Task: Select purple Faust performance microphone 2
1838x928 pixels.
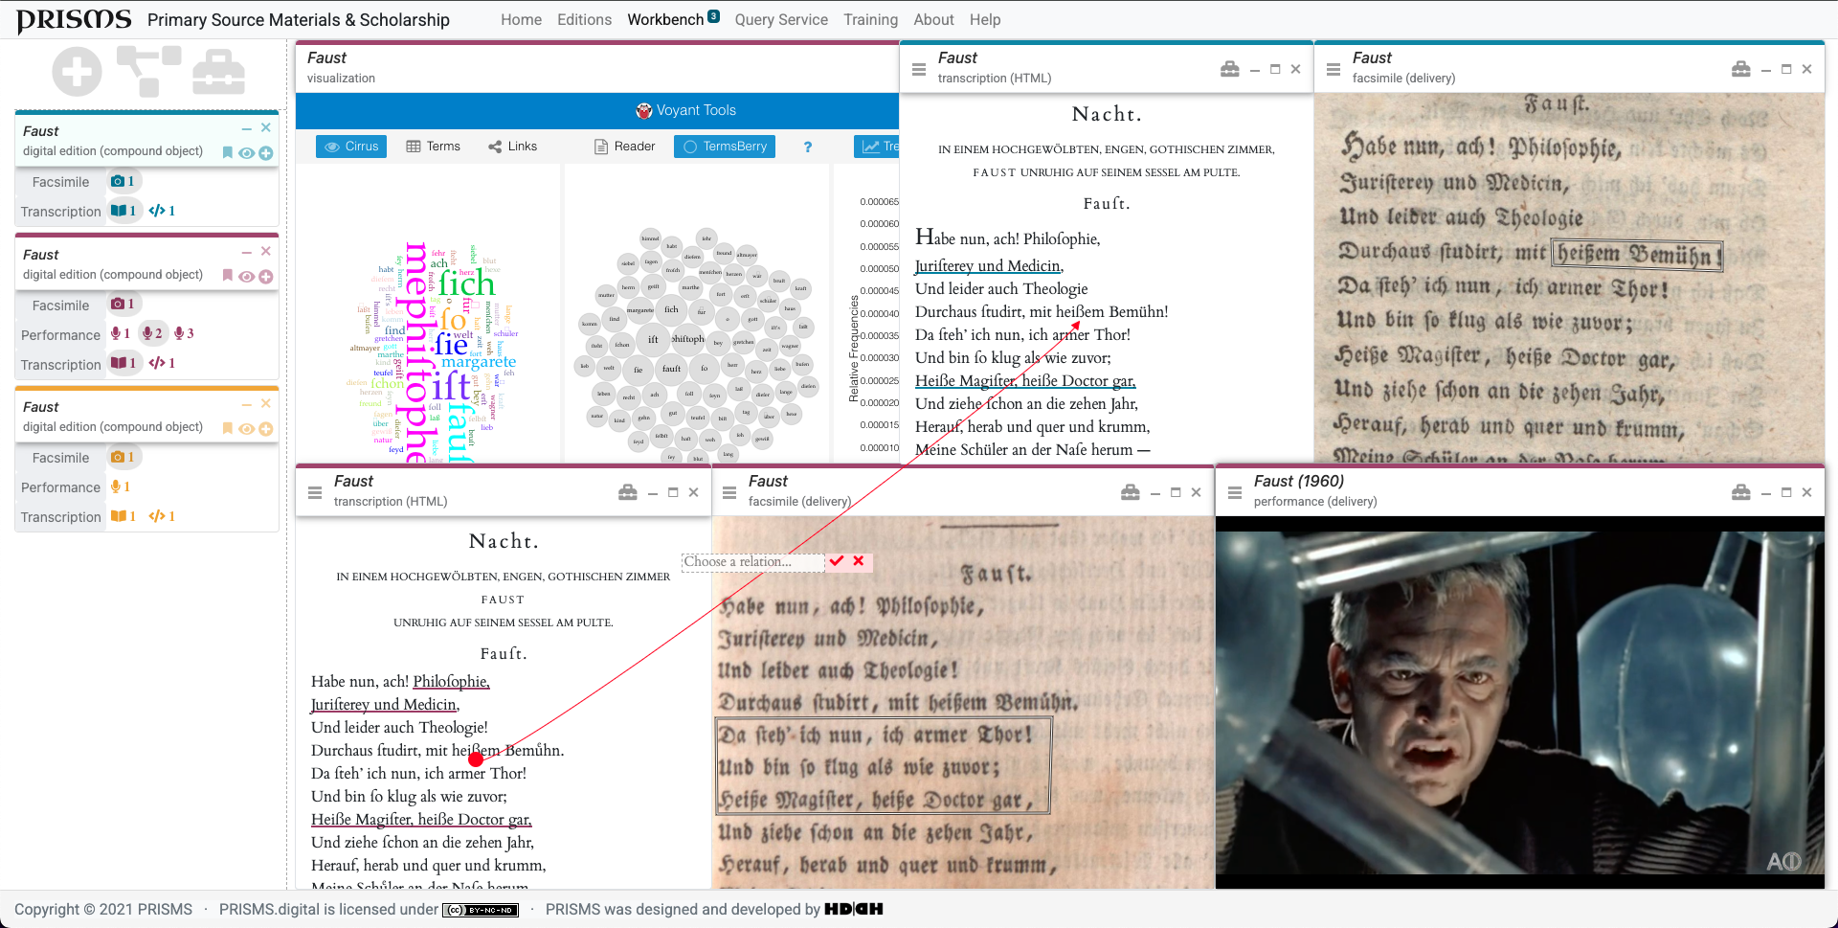Action: [x=152, y=333]
